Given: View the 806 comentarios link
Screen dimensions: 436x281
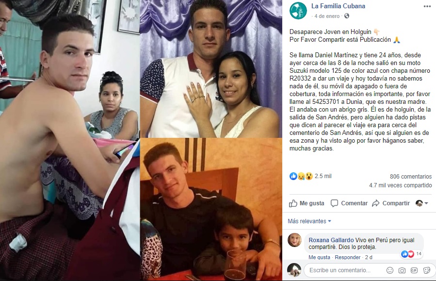Looking at the screenshot, I should (411, 176).
